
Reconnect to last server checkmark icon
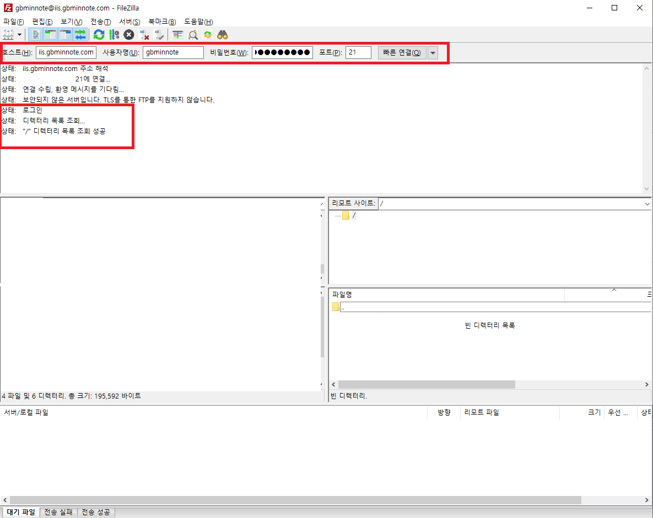[159, 35]
